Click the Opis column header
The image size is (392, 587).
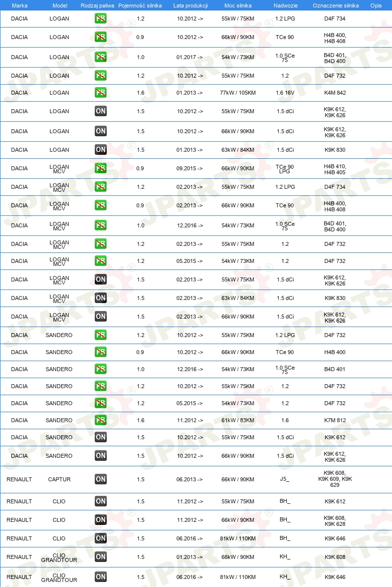(x=376, y=6)
